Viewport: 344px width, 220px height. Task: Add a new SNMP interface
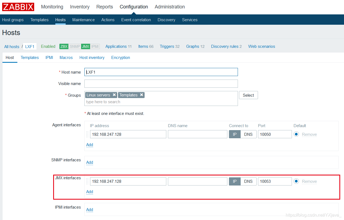click(90, 162)
